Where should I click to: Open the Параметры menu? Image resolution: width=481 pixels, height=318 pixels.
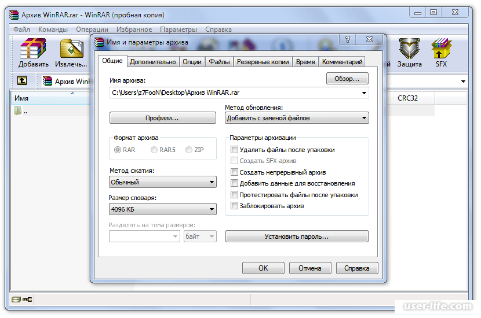click(x=178, y=29)
